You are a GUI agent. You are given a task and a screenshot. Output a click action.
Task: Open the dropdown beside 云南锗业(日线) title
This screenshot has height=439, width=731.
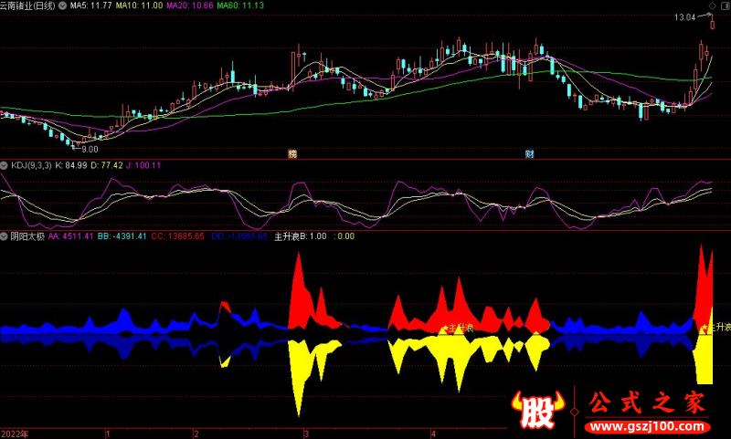pos(62,5)
